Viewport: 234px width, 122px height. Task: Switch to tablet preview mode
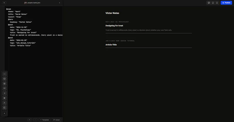click(213, 3)
